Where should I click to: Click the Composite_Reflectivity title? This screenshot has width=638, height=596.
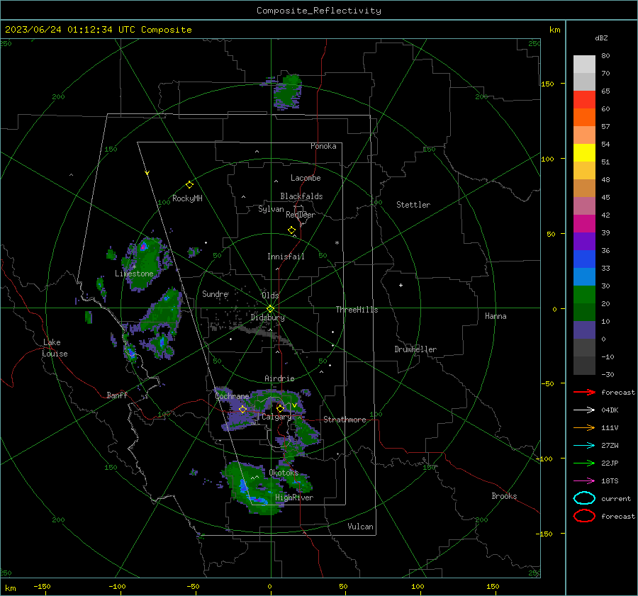[x=318, y=11]
